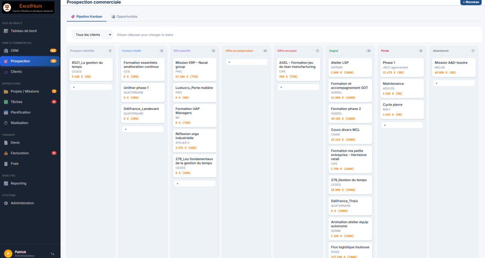Screen dimensions: 485x258
Task: Open the Maintenance ADELISS card
Action: [402, 88]
